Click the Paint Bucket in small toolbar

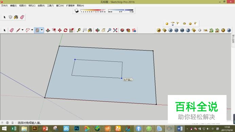click(16, 17)
